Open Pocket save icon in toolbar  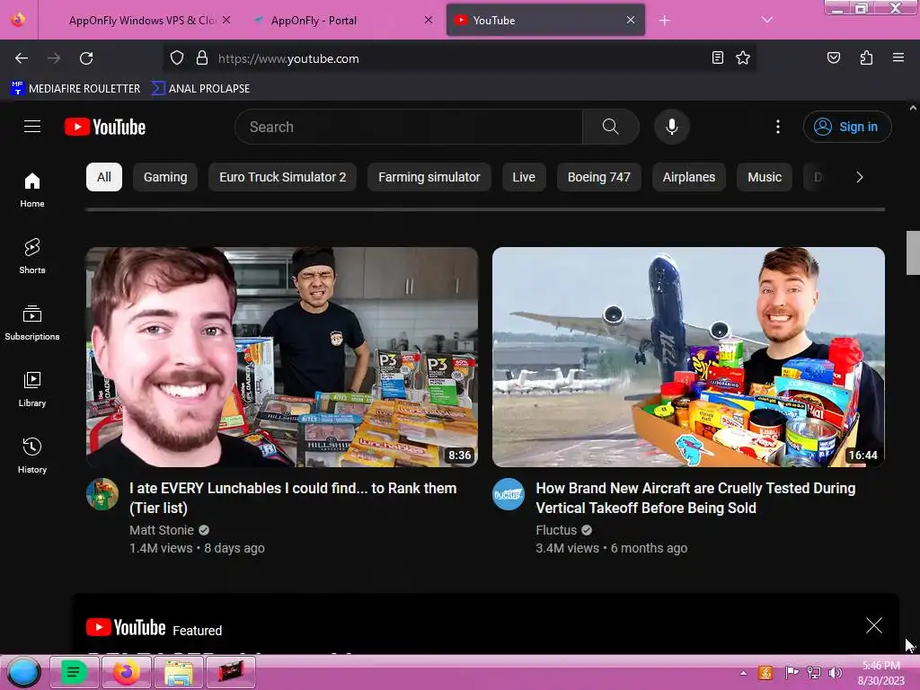click(834, 58)
